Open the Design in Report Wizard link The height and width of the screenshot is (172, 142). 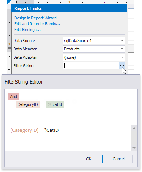pos(37,18)
